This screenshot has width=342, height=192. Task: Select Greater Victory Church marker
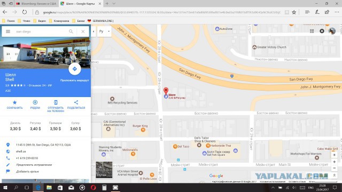(x=254, y=47)
